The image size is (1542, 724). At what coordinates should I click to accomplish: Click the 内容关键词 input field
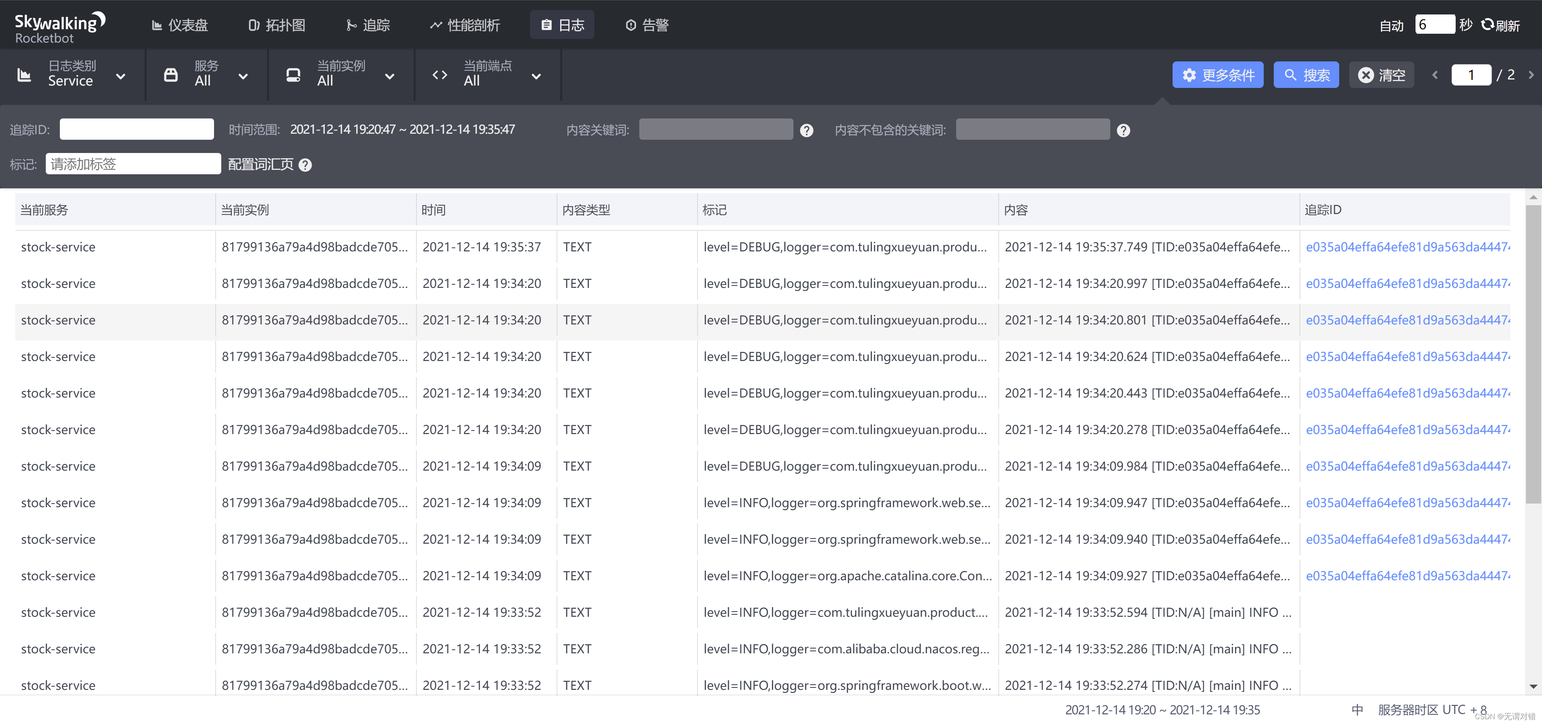point(716,129)
